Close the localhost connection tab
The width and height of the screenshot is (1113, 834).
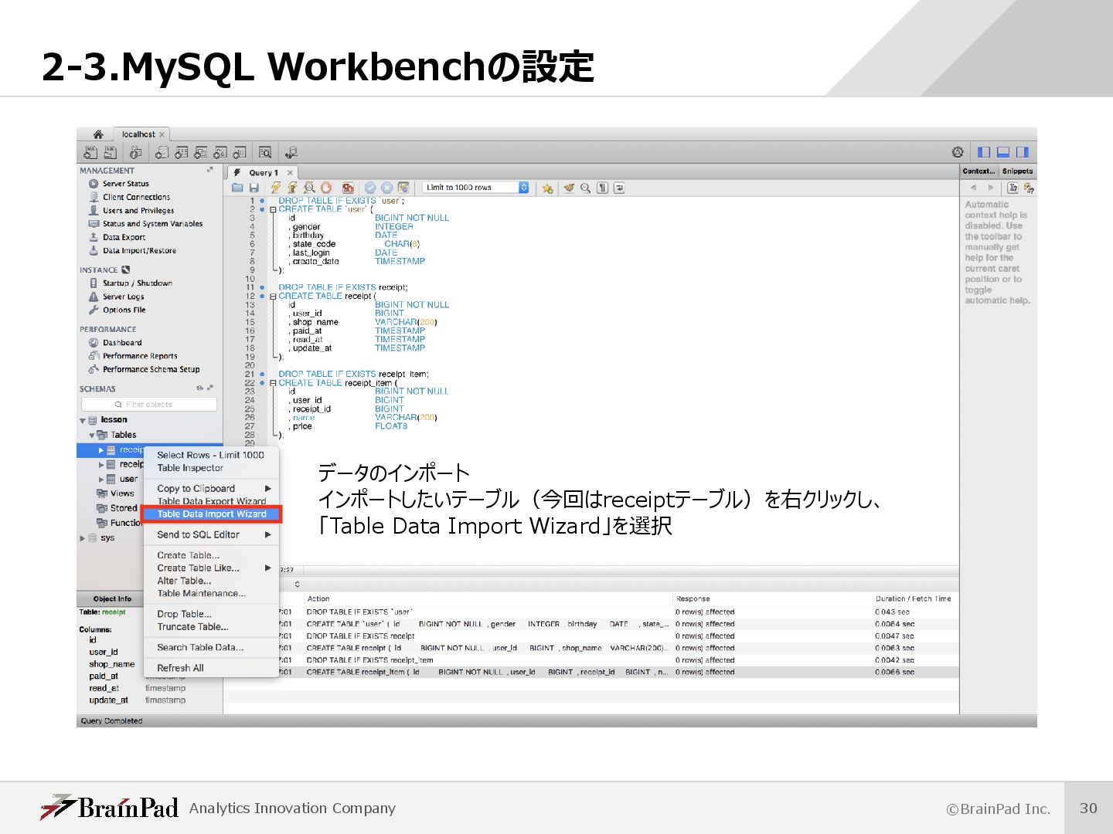tap(162, 134)
